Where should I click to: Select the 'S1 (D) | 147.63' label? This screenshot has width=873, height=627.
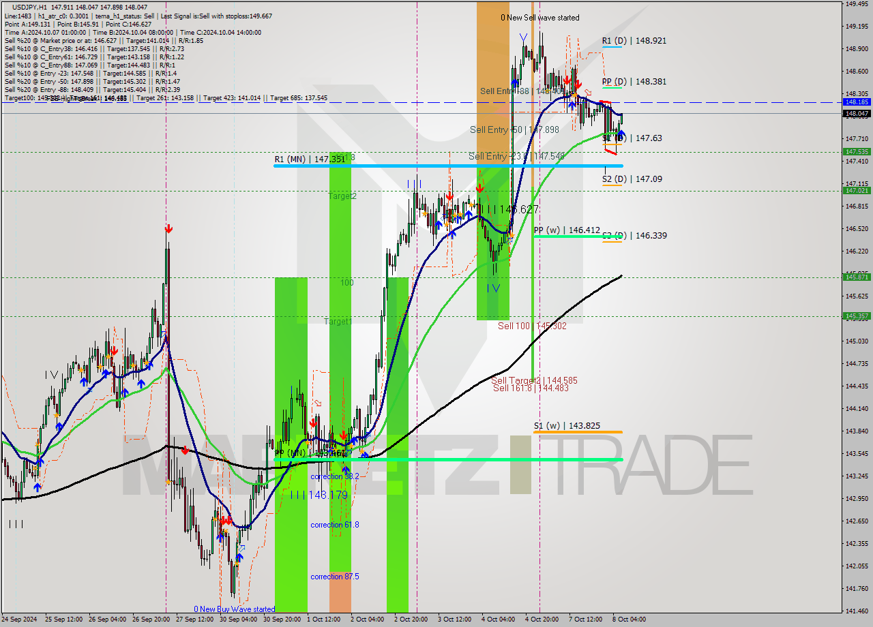632,138
